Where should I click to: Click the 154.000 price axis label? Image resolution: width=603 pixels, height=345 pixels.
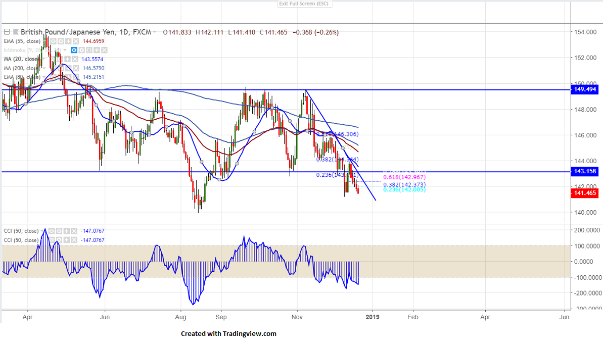coord(585,32)
